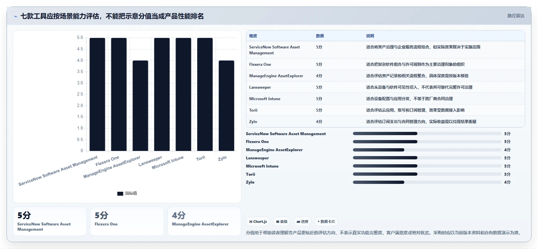Open the 4分 ManageEngine AssetExplorer data card
Screen dimensions: 538x249
(x=204, y=221)
